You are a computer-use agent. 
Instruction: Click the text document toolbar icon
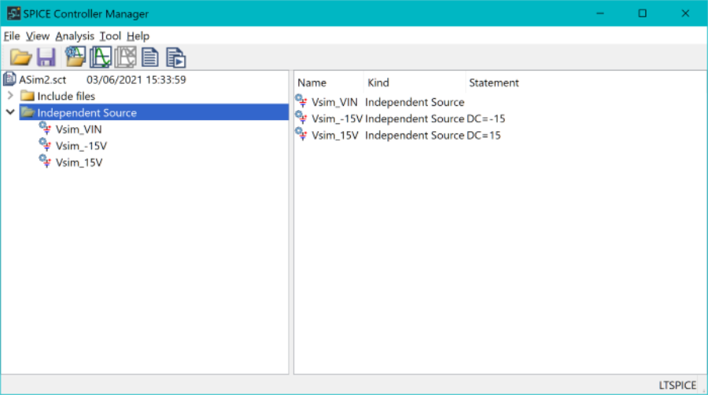click(150, 57)
